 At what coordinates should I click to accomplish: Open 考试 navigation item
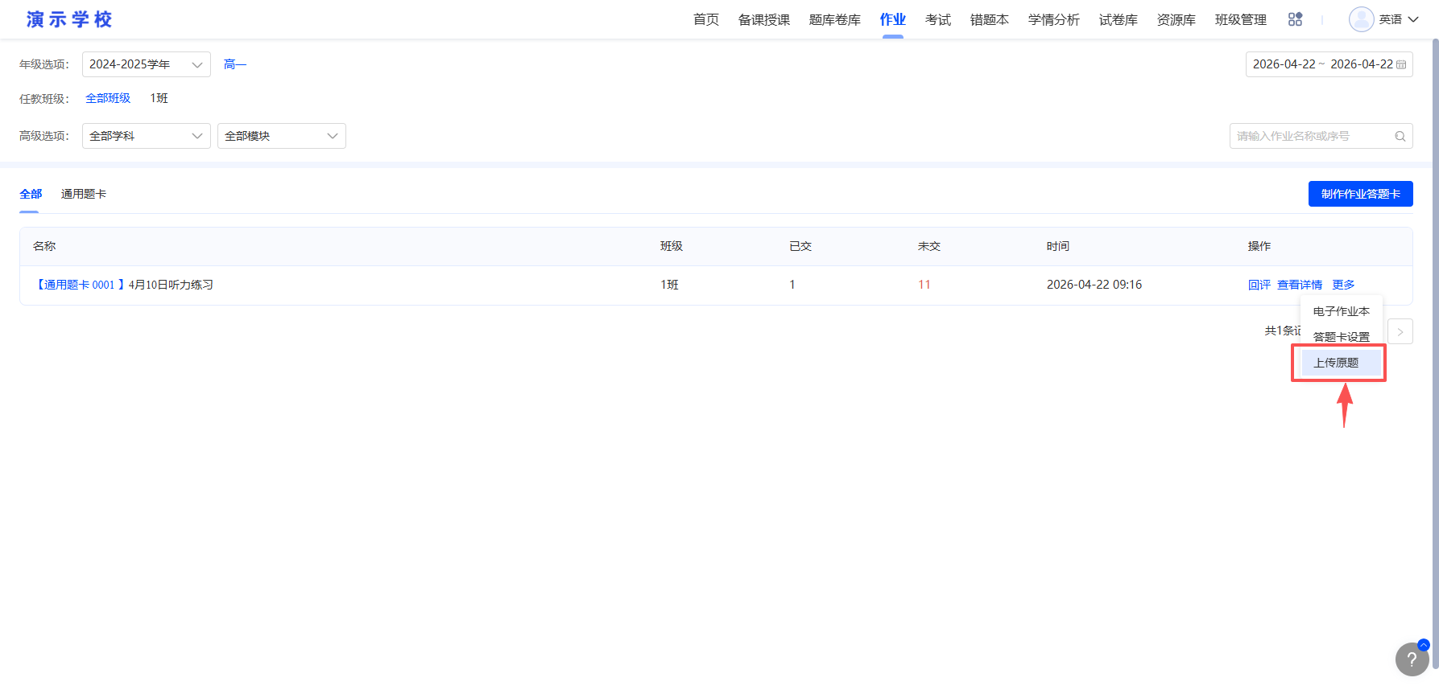pos(938,19)
